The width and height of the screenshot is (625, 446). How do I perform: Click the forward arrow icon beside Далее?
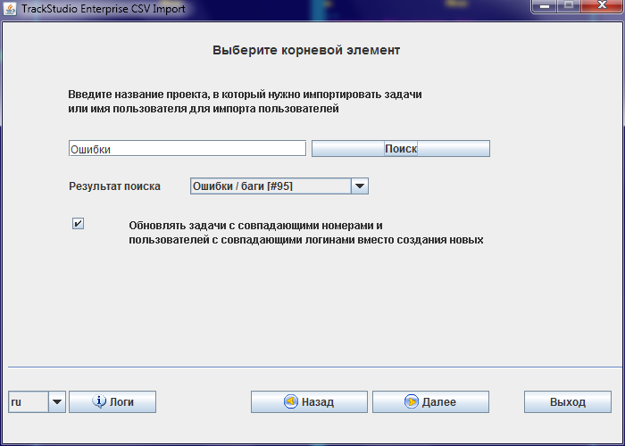pos(411,402)
